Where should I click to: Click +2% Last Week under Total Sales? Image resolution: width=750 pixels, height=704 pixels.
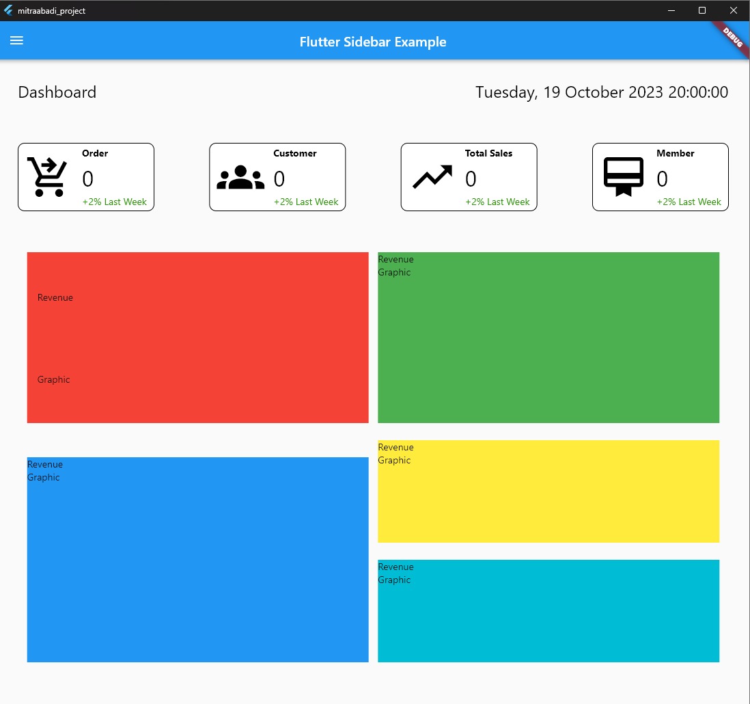(497, 202)
